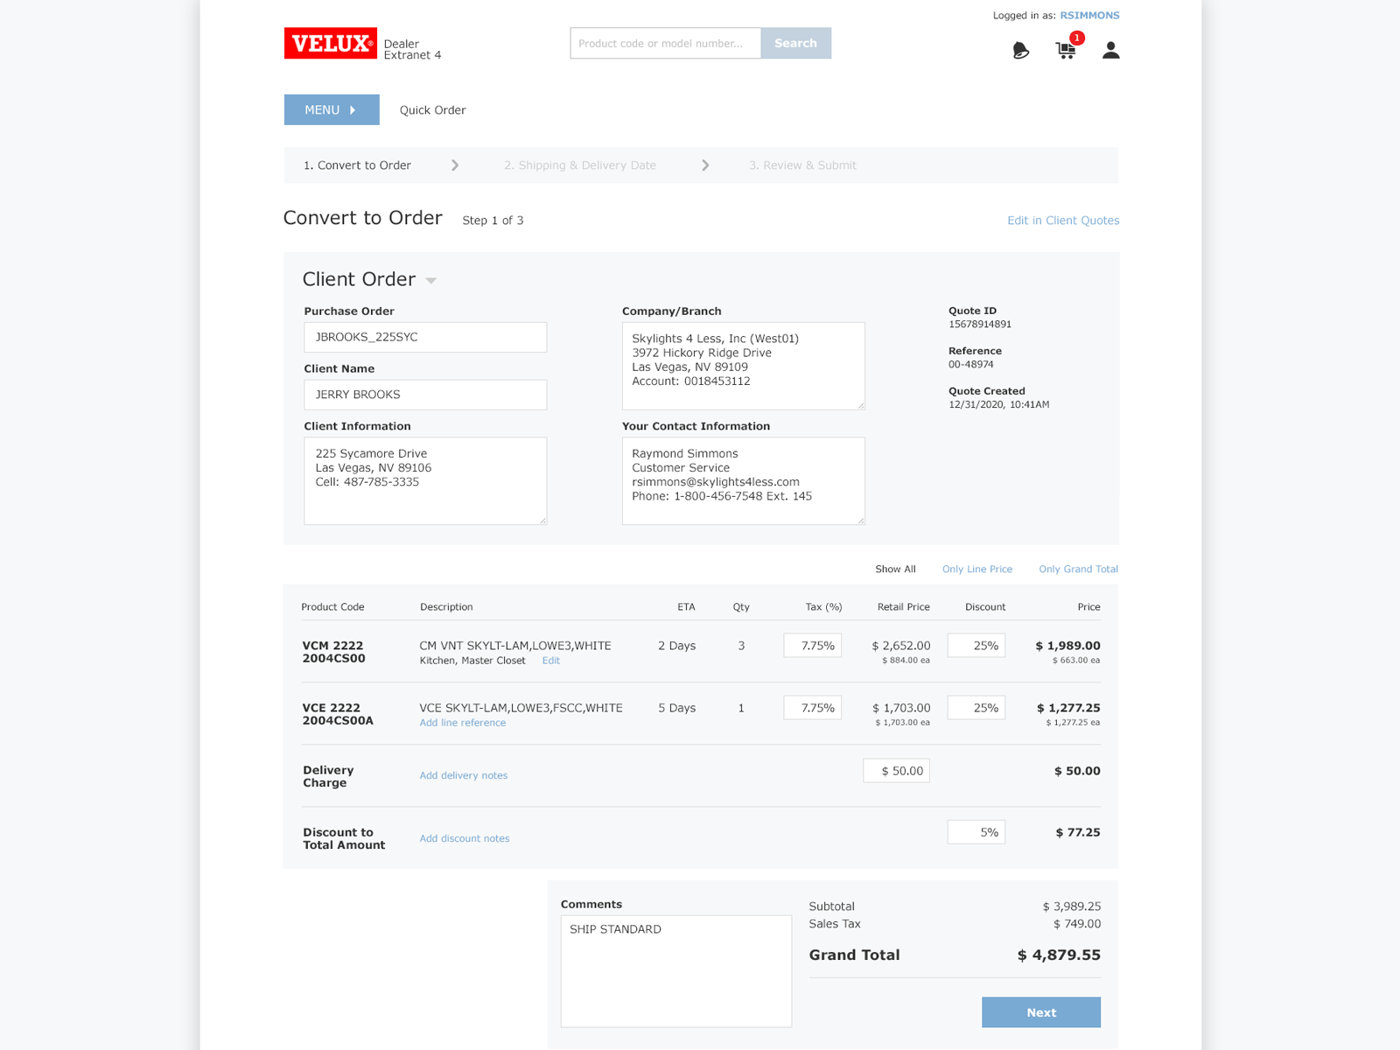Click the Next button

click(x=1040, y=1012)
